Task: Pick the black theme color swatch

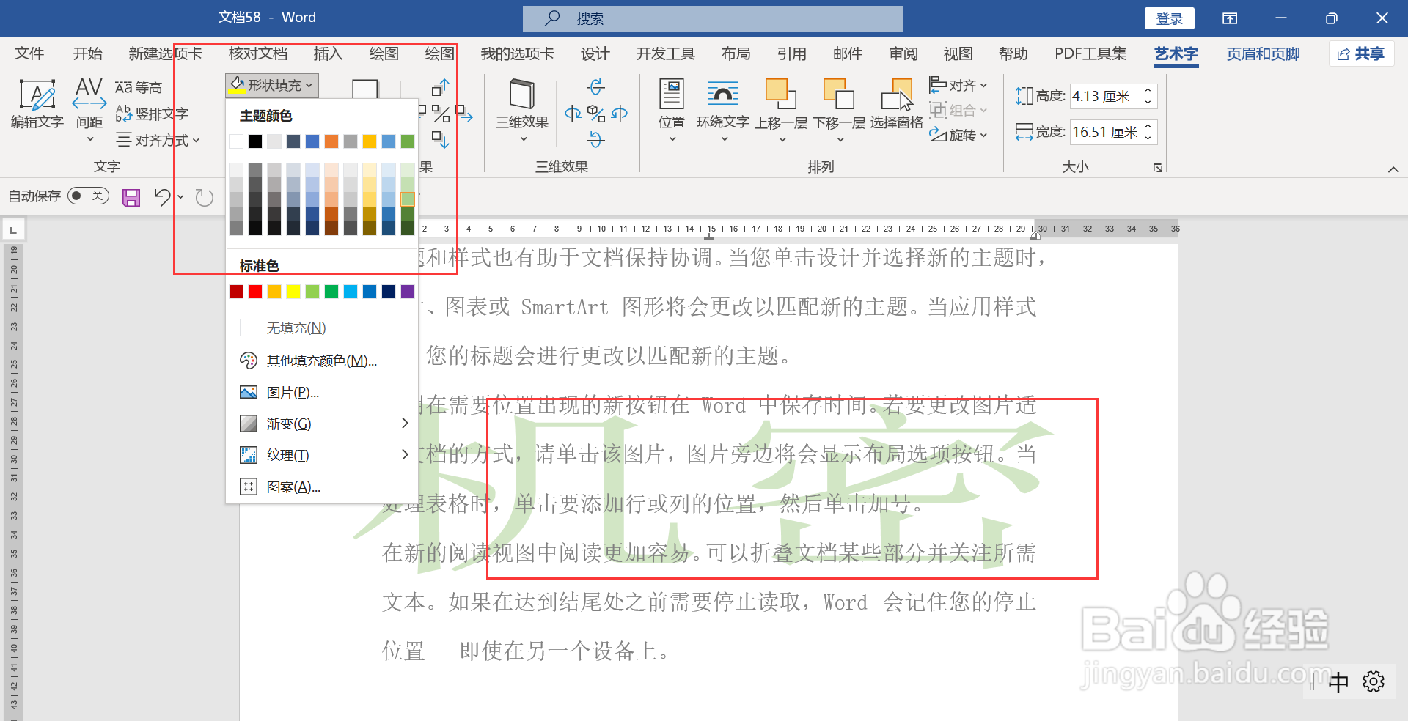Action: tap(255, 141)
